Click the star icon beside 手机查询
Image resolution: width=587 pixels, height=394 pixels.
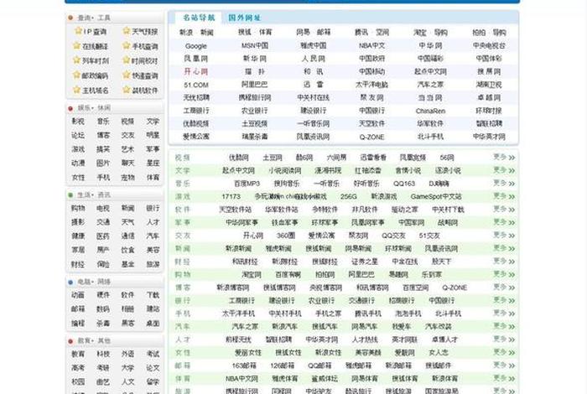point(126,45)
